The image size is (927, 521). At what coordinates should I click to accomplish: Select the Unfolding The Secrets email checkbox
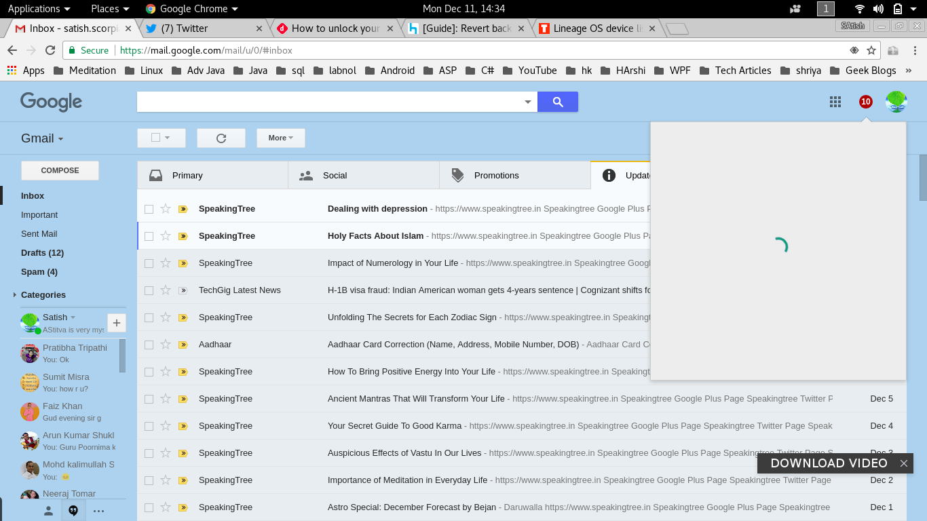point(149,317)
